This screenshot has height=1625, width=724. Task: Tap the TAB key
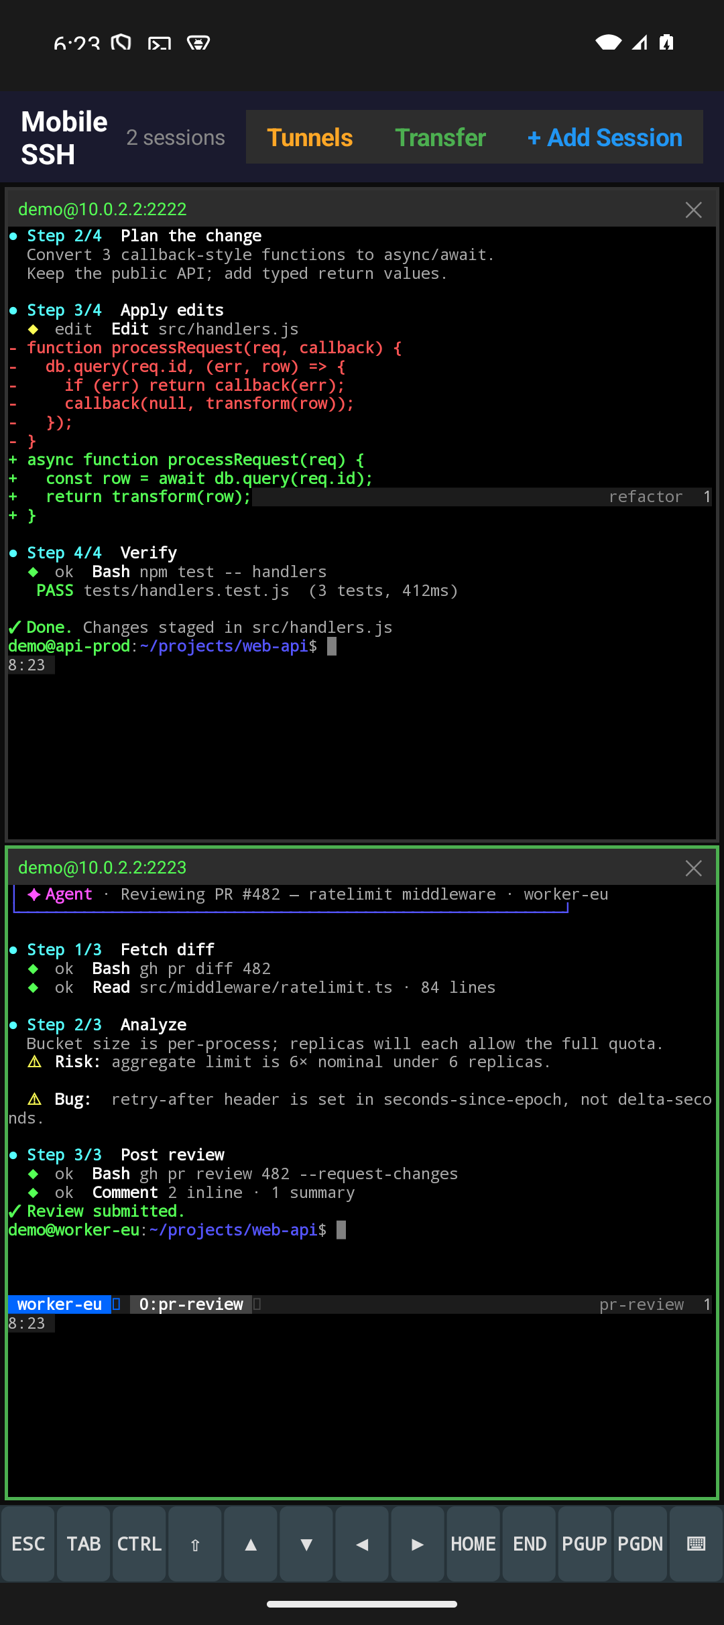[x=84, y=1544]
